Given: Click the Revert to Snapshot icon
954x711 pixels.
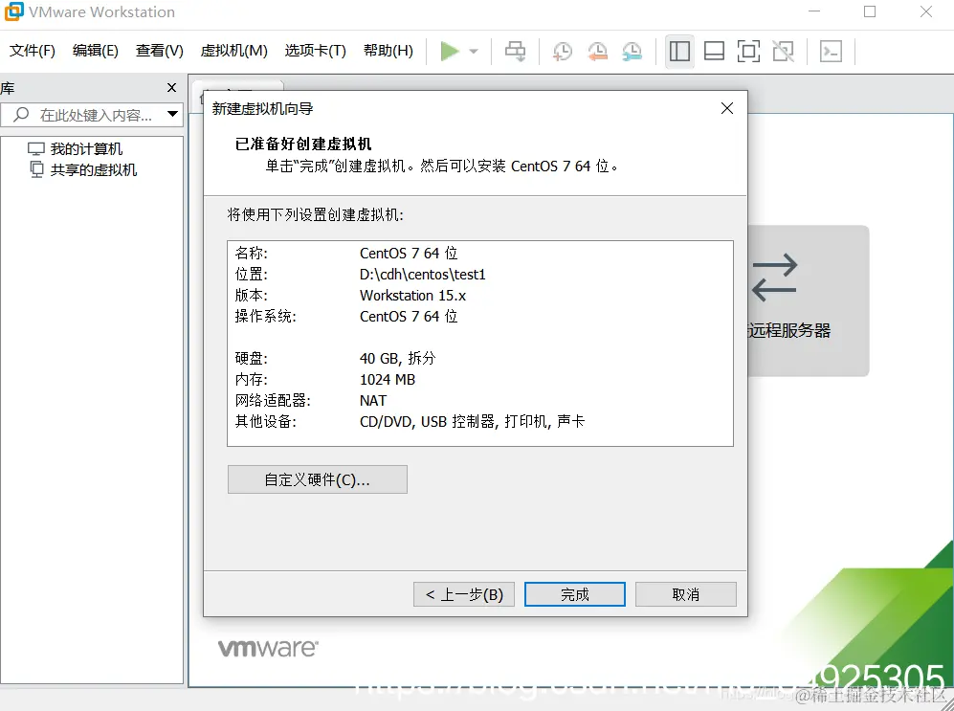Looking at the screenshot, I should [597, 52].
